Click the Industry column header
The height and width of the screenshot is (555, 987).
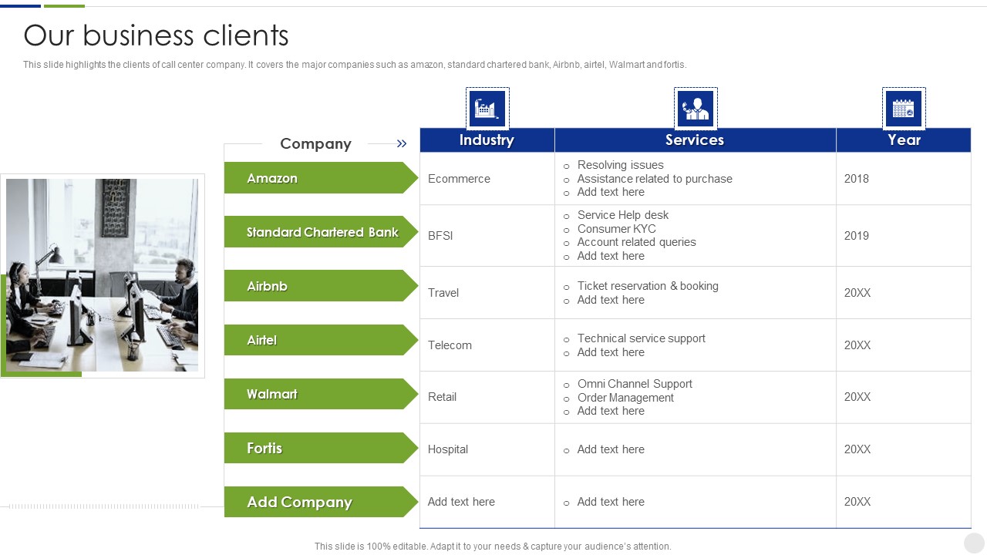(x=487, y=140)
